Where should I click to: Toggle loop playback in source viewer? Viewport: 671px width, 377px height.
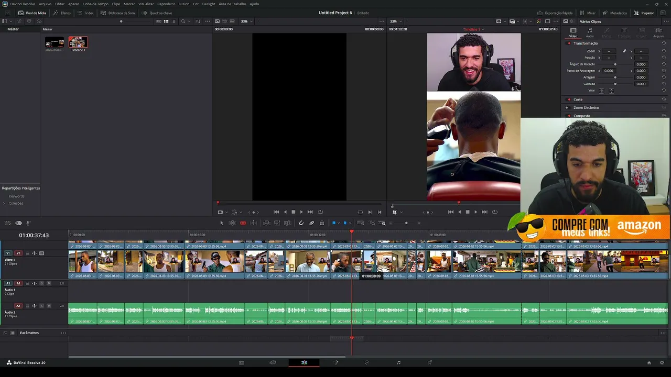pyautogui.click(x=320, y=212)
